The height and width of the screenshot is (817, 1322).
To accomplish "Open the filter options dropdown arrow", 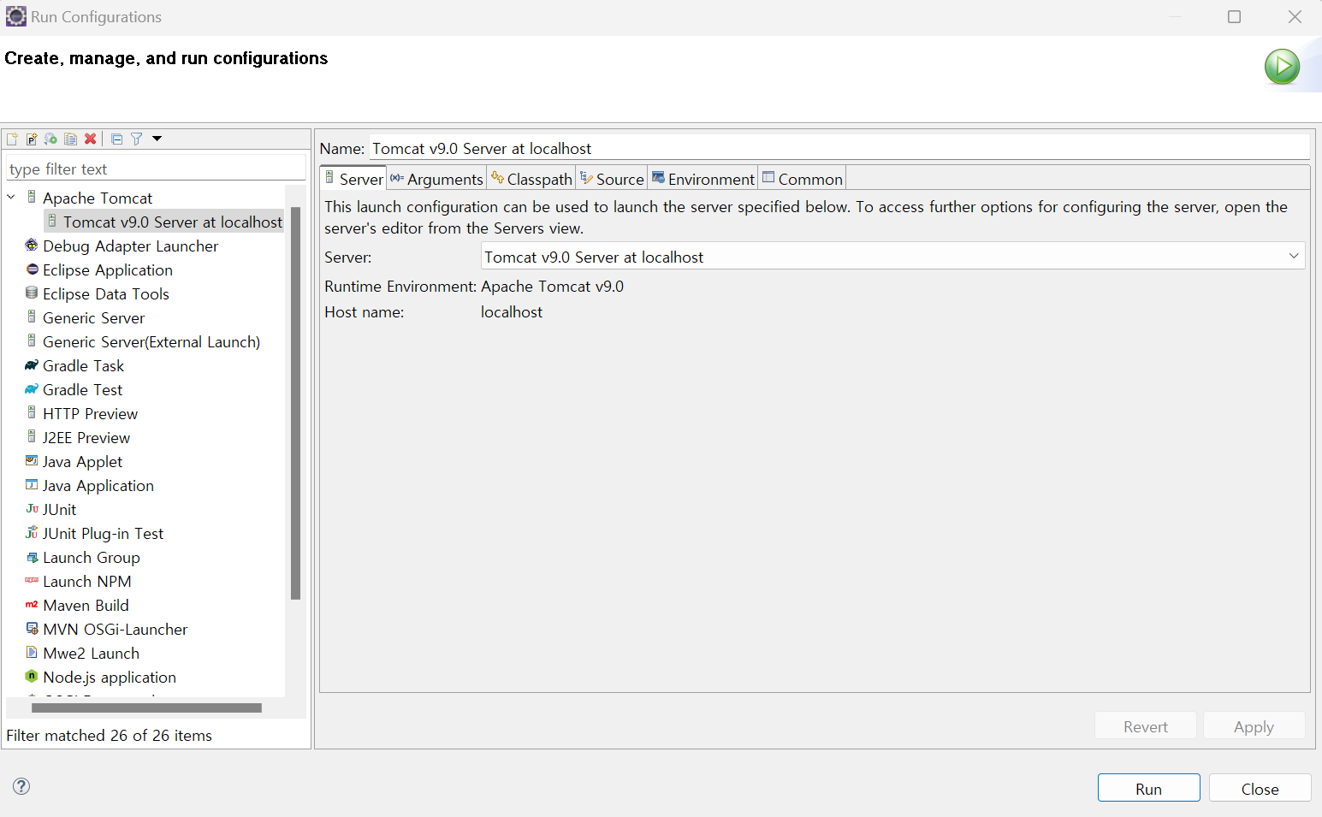I will (157, 139).
